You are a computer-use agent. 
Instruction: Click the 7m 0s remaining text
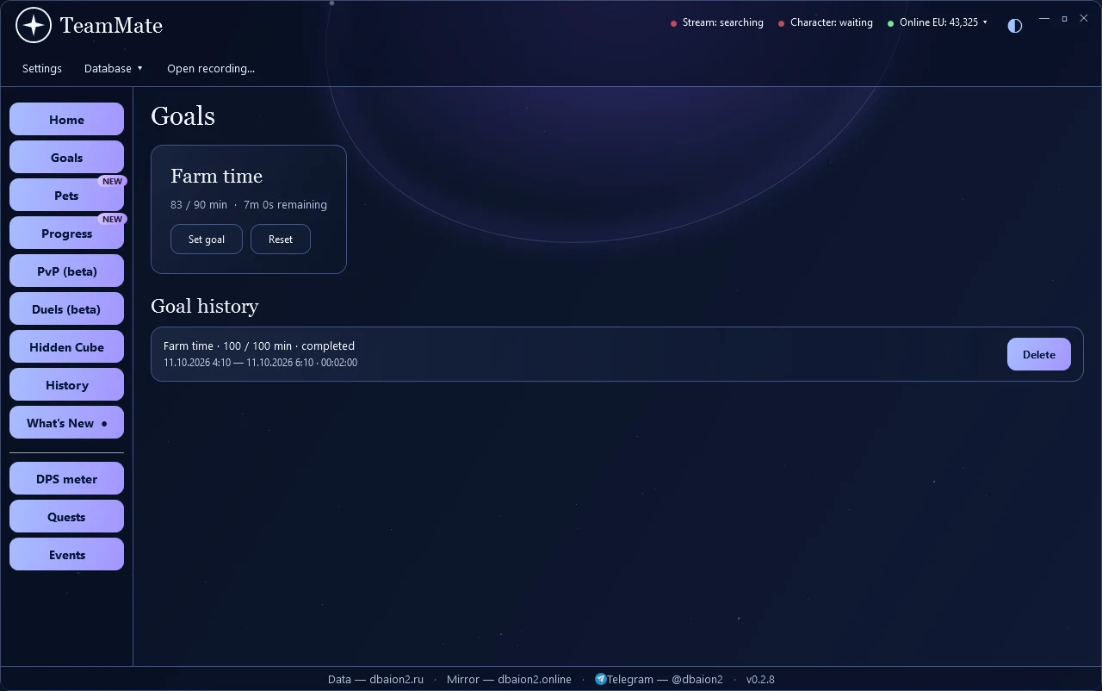click(x=285, y=204)
